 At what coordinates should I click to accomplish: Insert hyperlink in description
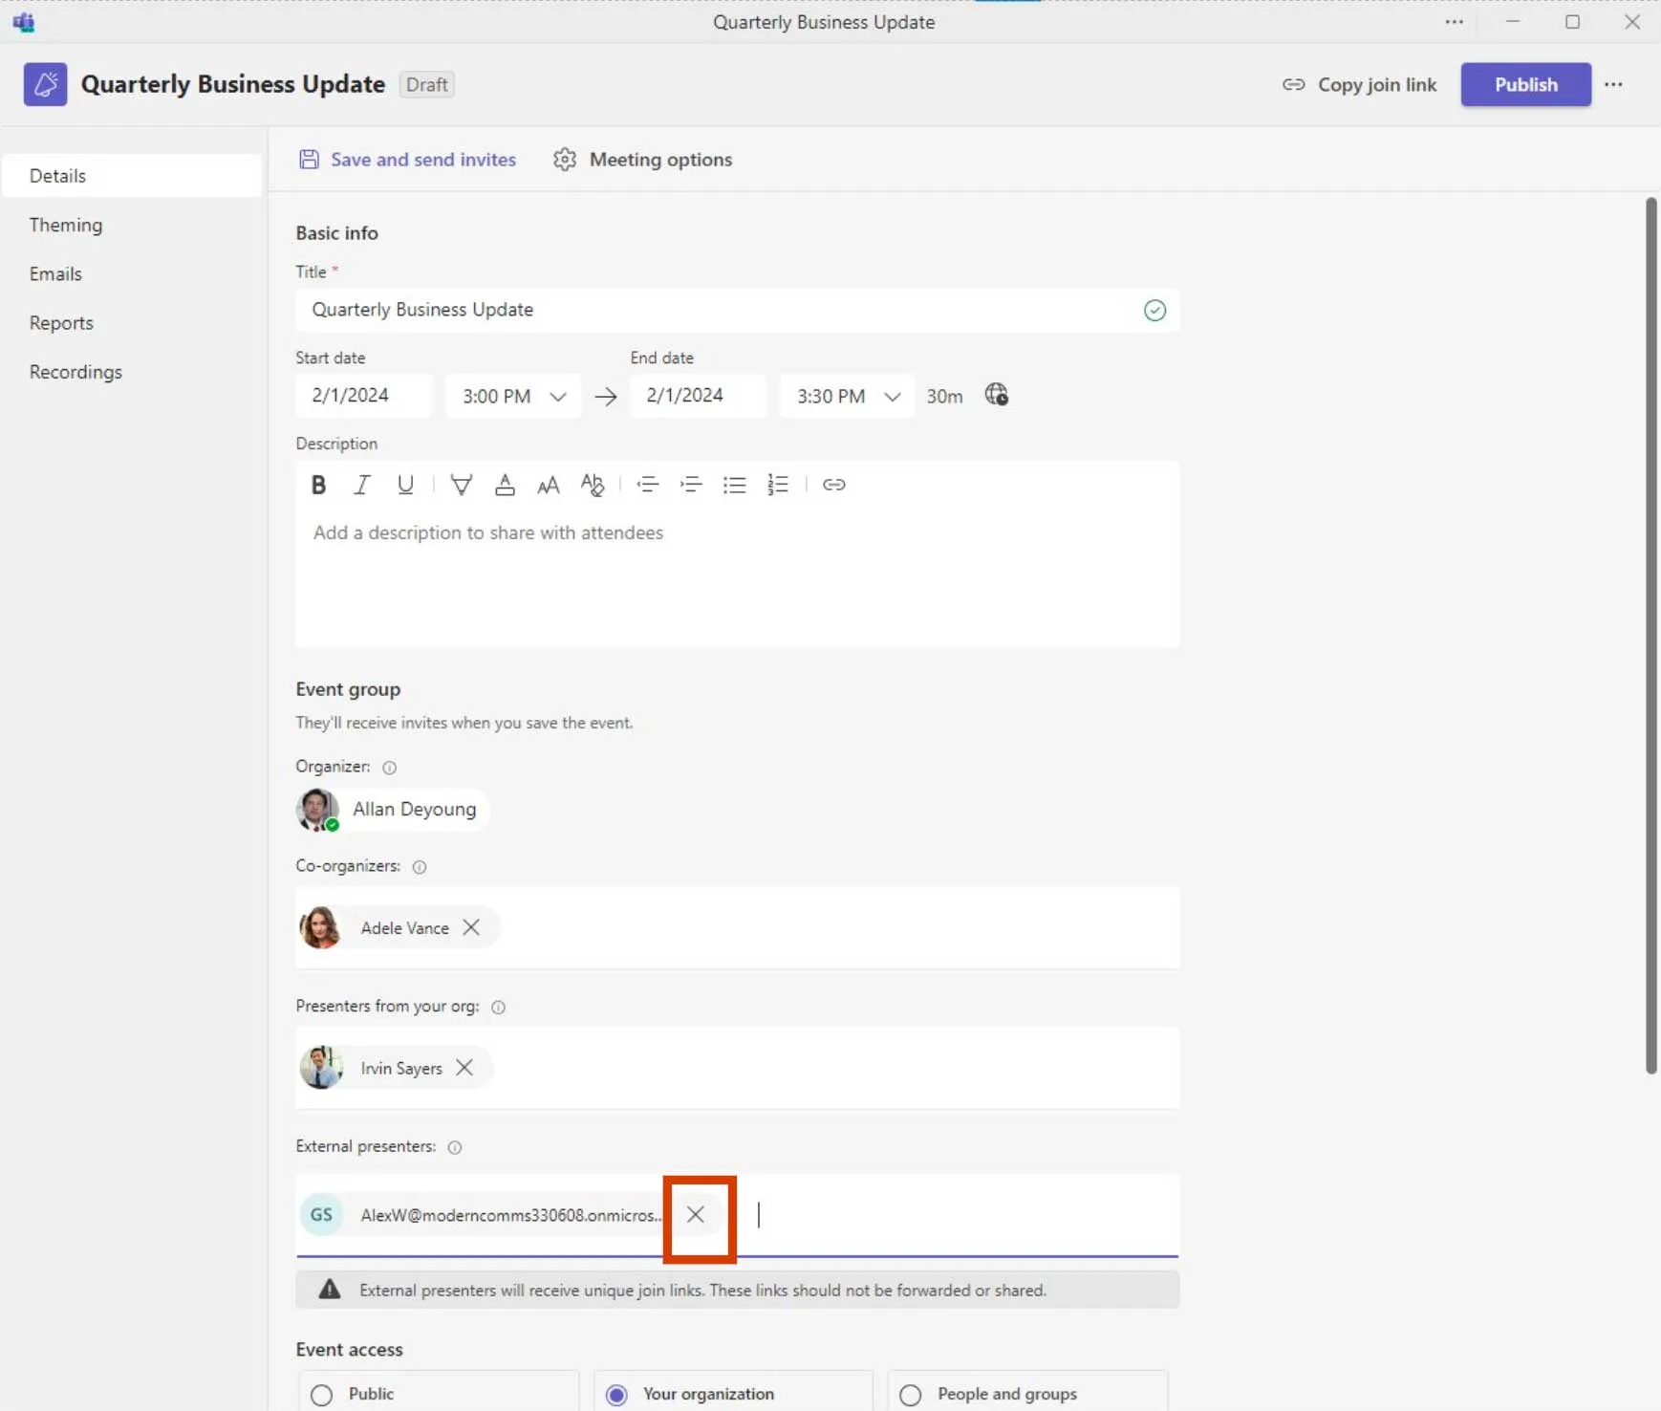pos(833,485)
